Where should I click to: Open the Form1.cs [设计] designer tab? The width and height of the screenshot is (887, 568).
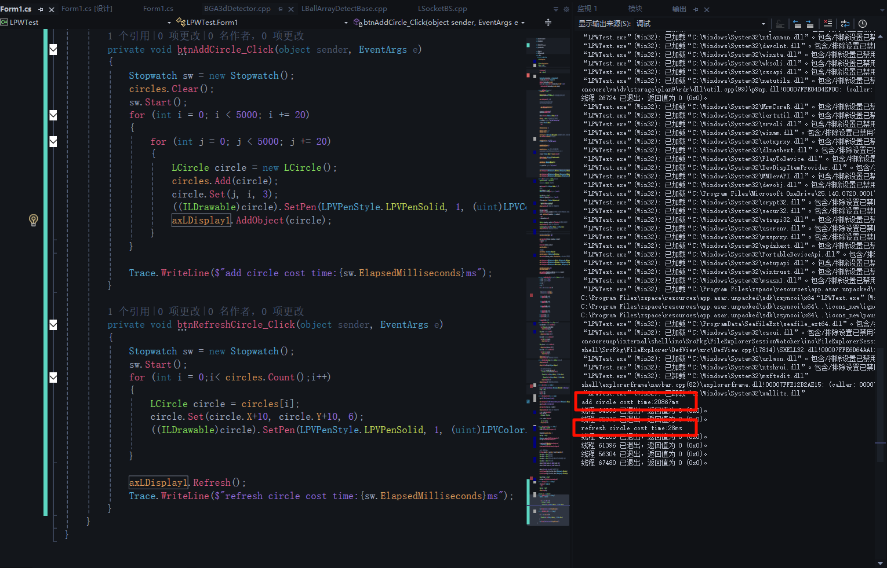[87, 9]
